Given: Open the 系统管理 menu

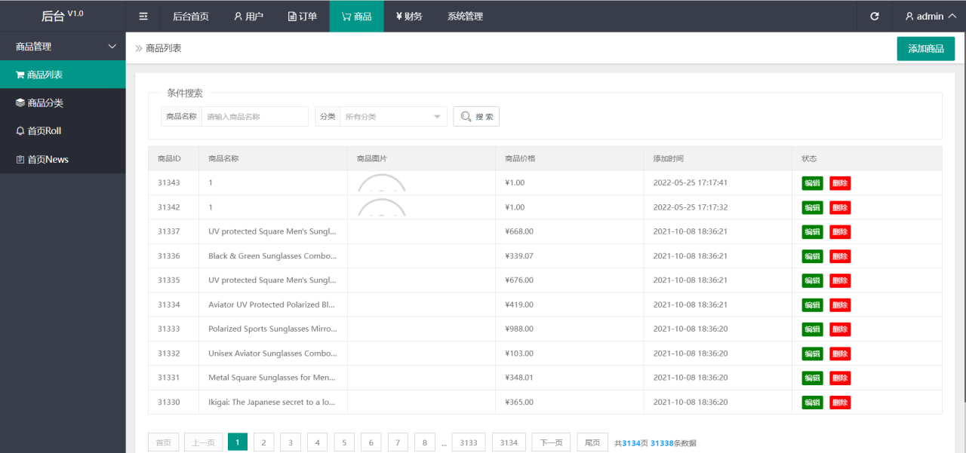Looking at the screenshot, I should 464,16.
